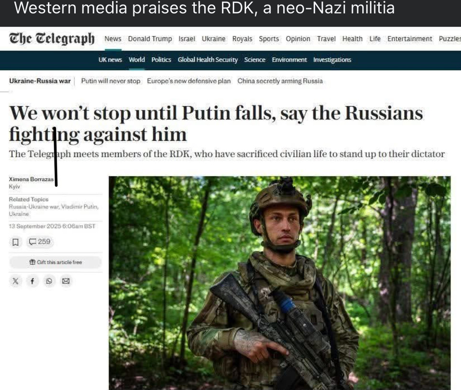The width and height of the screenshot is (461, 390).
Task: Switch to the World section tab
Action: point(137,60)
